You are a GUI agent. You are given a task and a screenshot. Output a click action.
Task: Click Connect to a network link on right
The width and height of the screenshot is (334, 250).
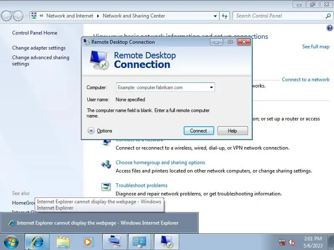306,80
